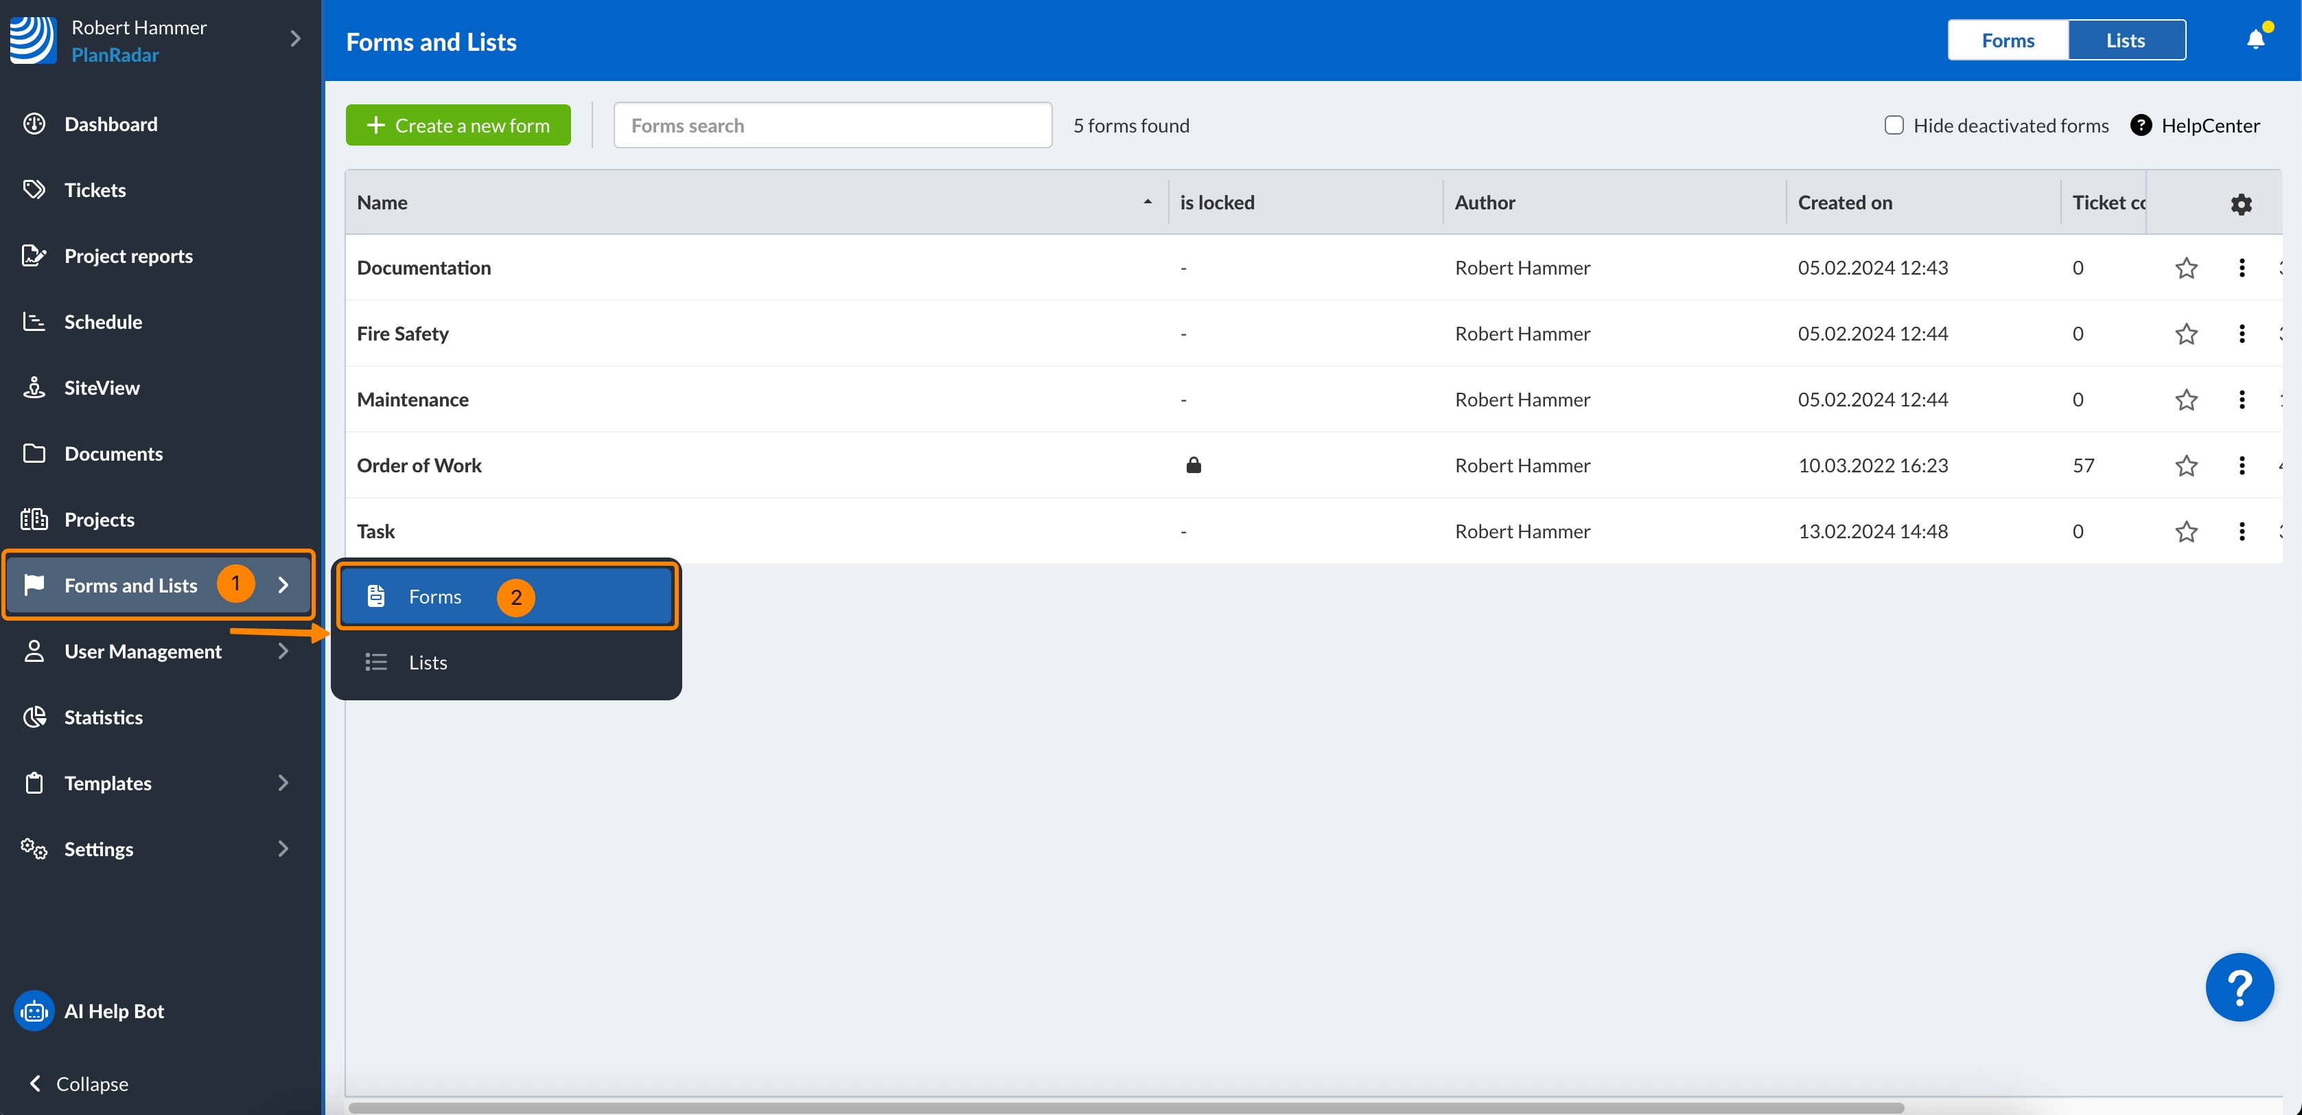Mark the Order of Work form as favorite
The height and width of the screenshot is (1115, 2302).
[x=2187, y=465]
